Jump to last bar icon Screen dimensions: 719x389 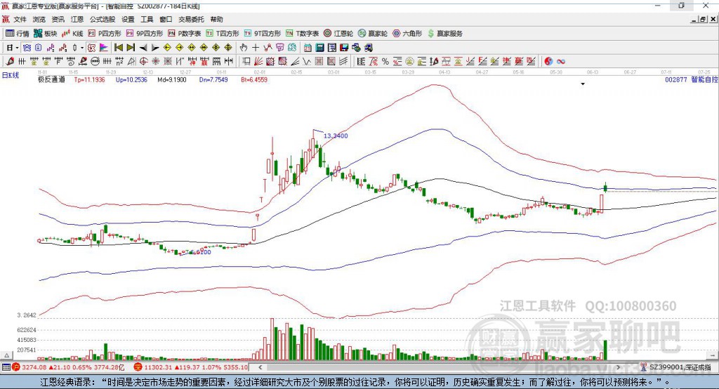[131, 48]
